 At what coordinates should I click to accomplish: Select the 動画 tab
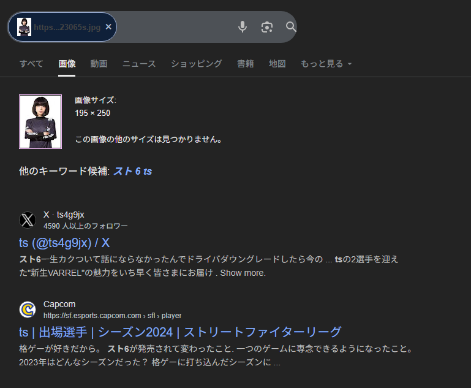pyautogui.click(x=99, y=64)
